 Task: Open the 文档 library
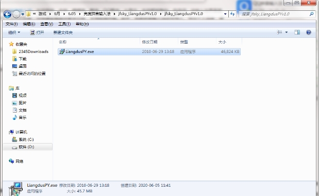22,110
